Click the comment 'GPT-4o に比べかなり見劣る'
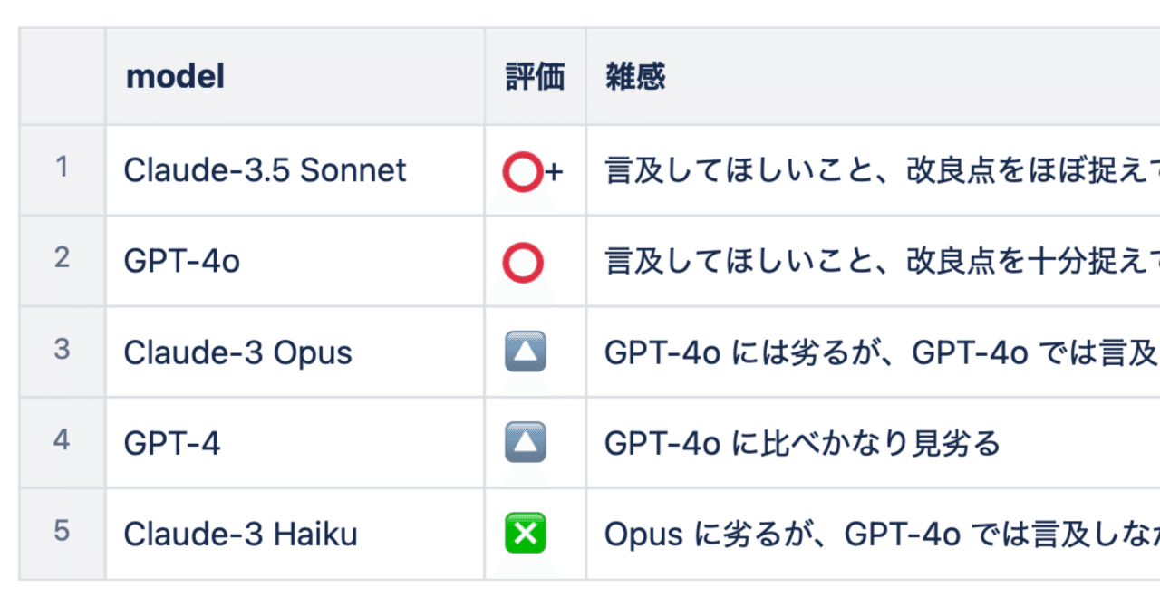 click(802, 443)
